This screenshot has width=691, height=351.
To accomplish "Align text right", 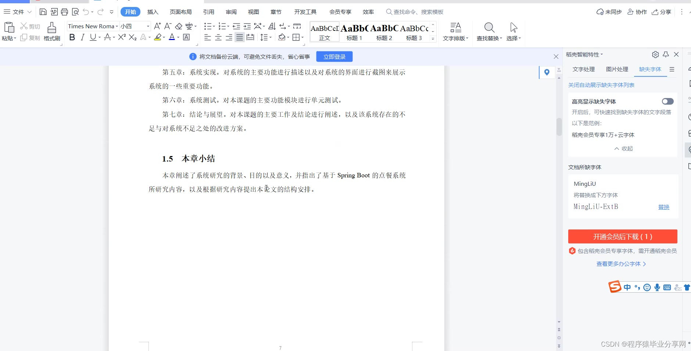I will pyautogui.click(x=229, y=37).
